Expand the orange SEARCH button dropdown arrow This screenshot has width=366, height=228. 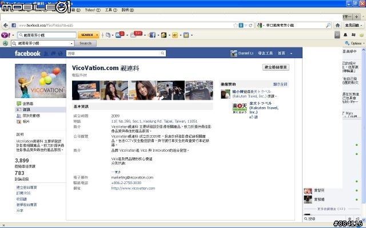(x=97, y=35)
